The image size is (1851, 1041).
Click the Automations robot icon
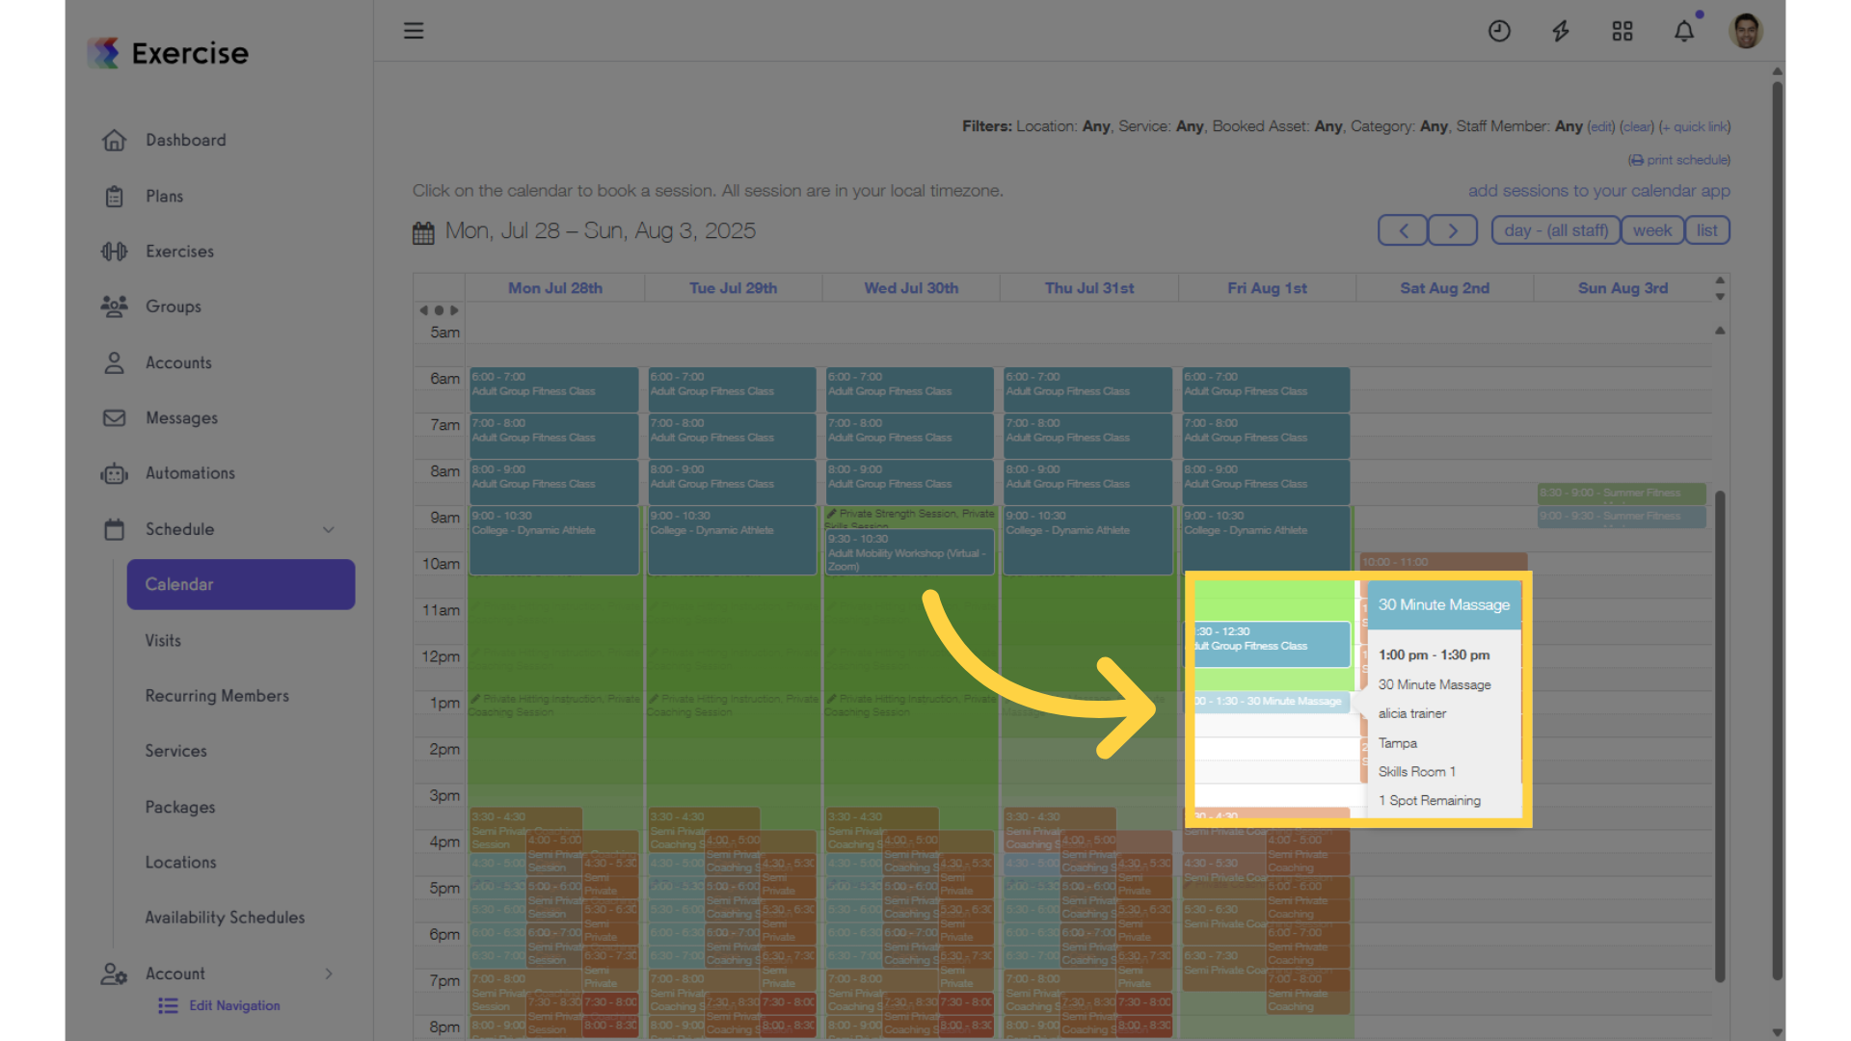click(114, 473)
